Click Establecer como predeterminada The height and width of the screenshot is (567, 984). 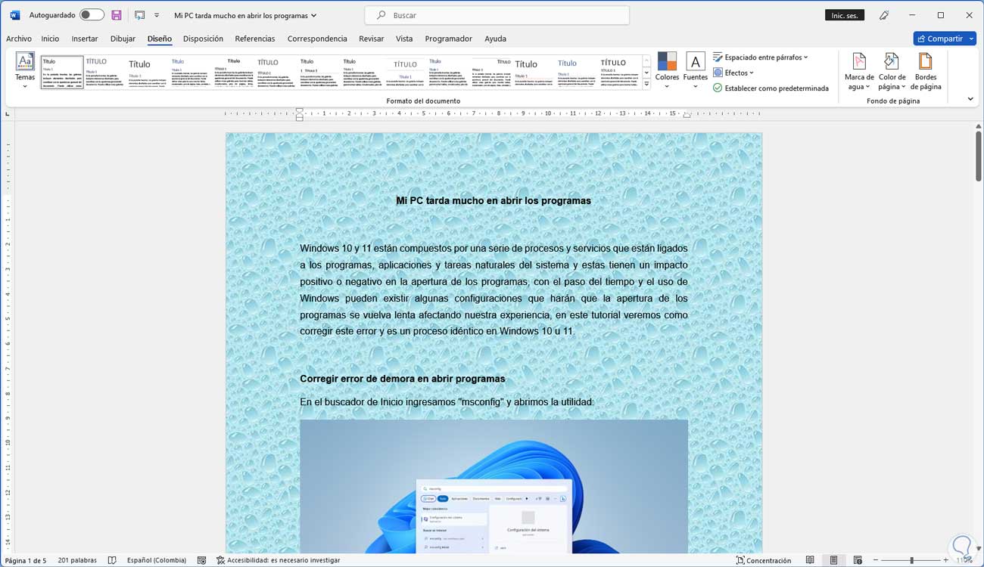pyautogui.click(x=771, y=88)
